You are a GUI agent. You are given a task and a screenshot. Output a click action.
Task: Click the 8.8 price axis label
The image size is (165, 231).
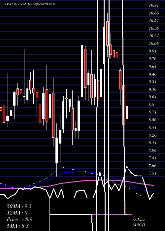(x=151, y=105)
